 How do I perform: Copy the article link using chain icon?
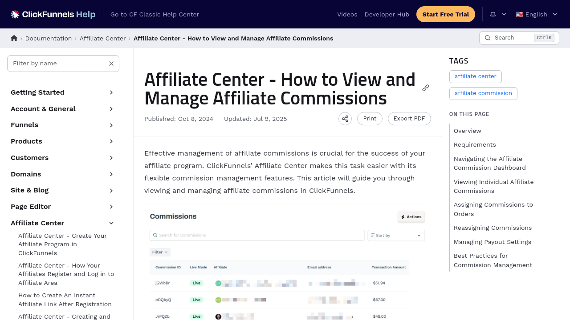tap(426, 88)
